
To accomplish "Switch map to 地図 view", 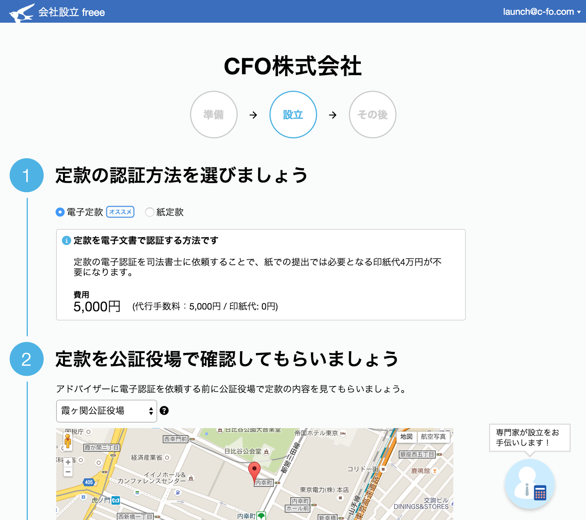I will point(406,437).
